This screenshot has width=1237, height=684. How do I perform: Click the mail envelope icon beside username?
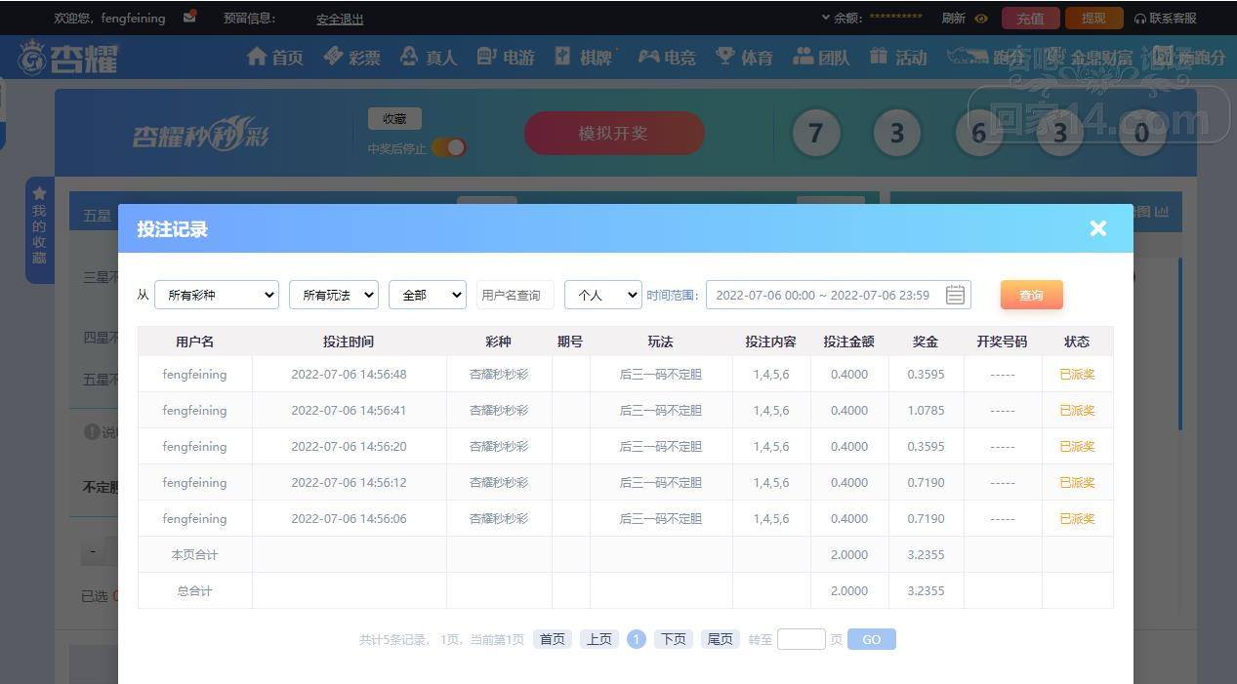click(189, 17)
